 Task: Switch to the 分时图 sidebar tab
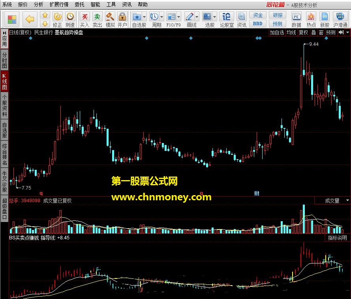(x=4, y=60)
